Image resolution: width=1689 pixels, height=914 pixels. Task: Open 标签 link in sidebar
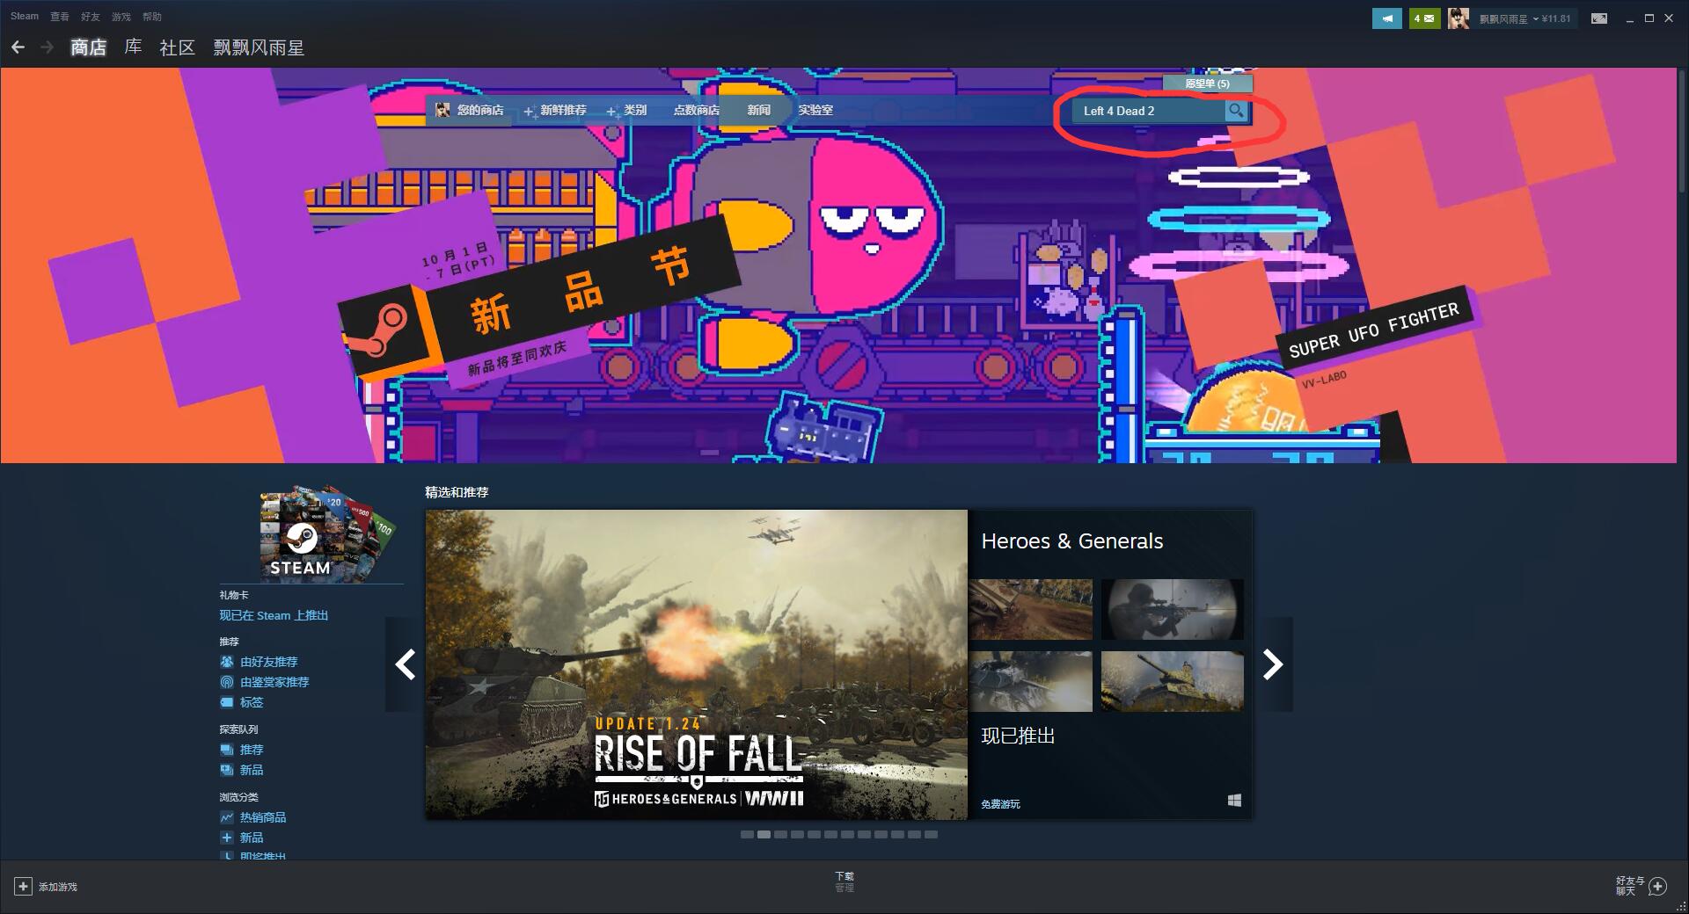tap(252, 702)
